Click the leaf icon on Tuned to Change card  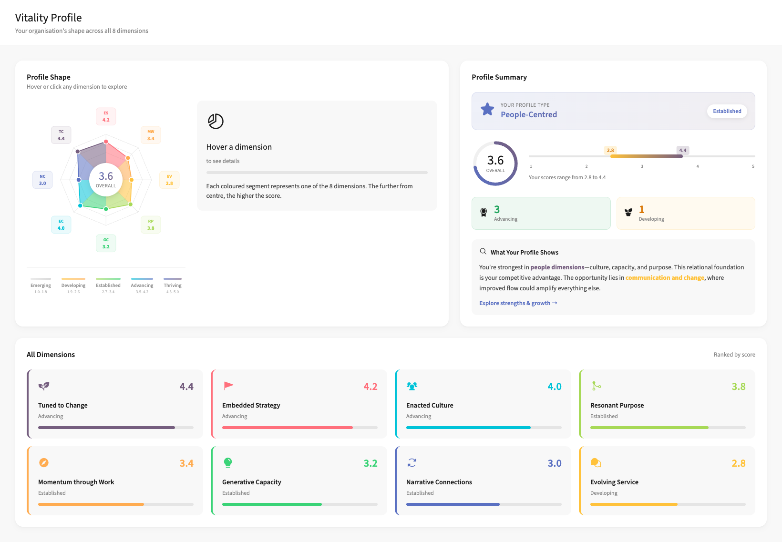pos(44,386)
